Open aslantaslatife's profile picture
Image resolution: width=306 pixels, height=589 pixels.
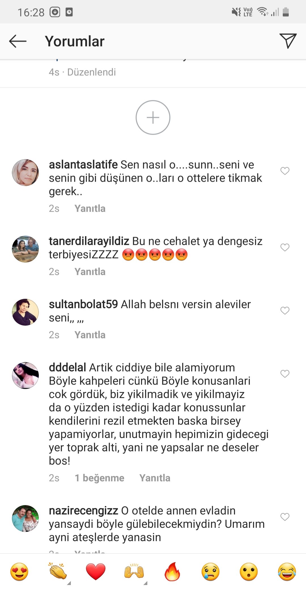pos(25,173)
